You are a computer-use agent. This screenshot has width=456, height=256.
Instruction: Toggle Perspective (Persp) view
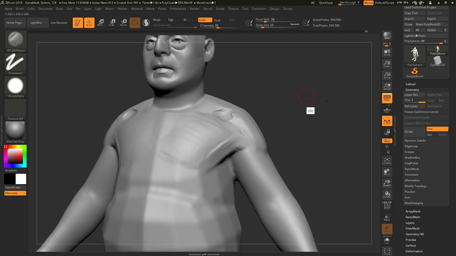click(387, 98)
